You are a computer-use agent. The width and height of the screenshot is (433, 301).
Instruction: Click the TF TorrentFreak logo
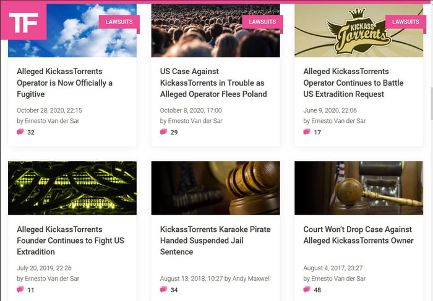[x=24, y=23]
